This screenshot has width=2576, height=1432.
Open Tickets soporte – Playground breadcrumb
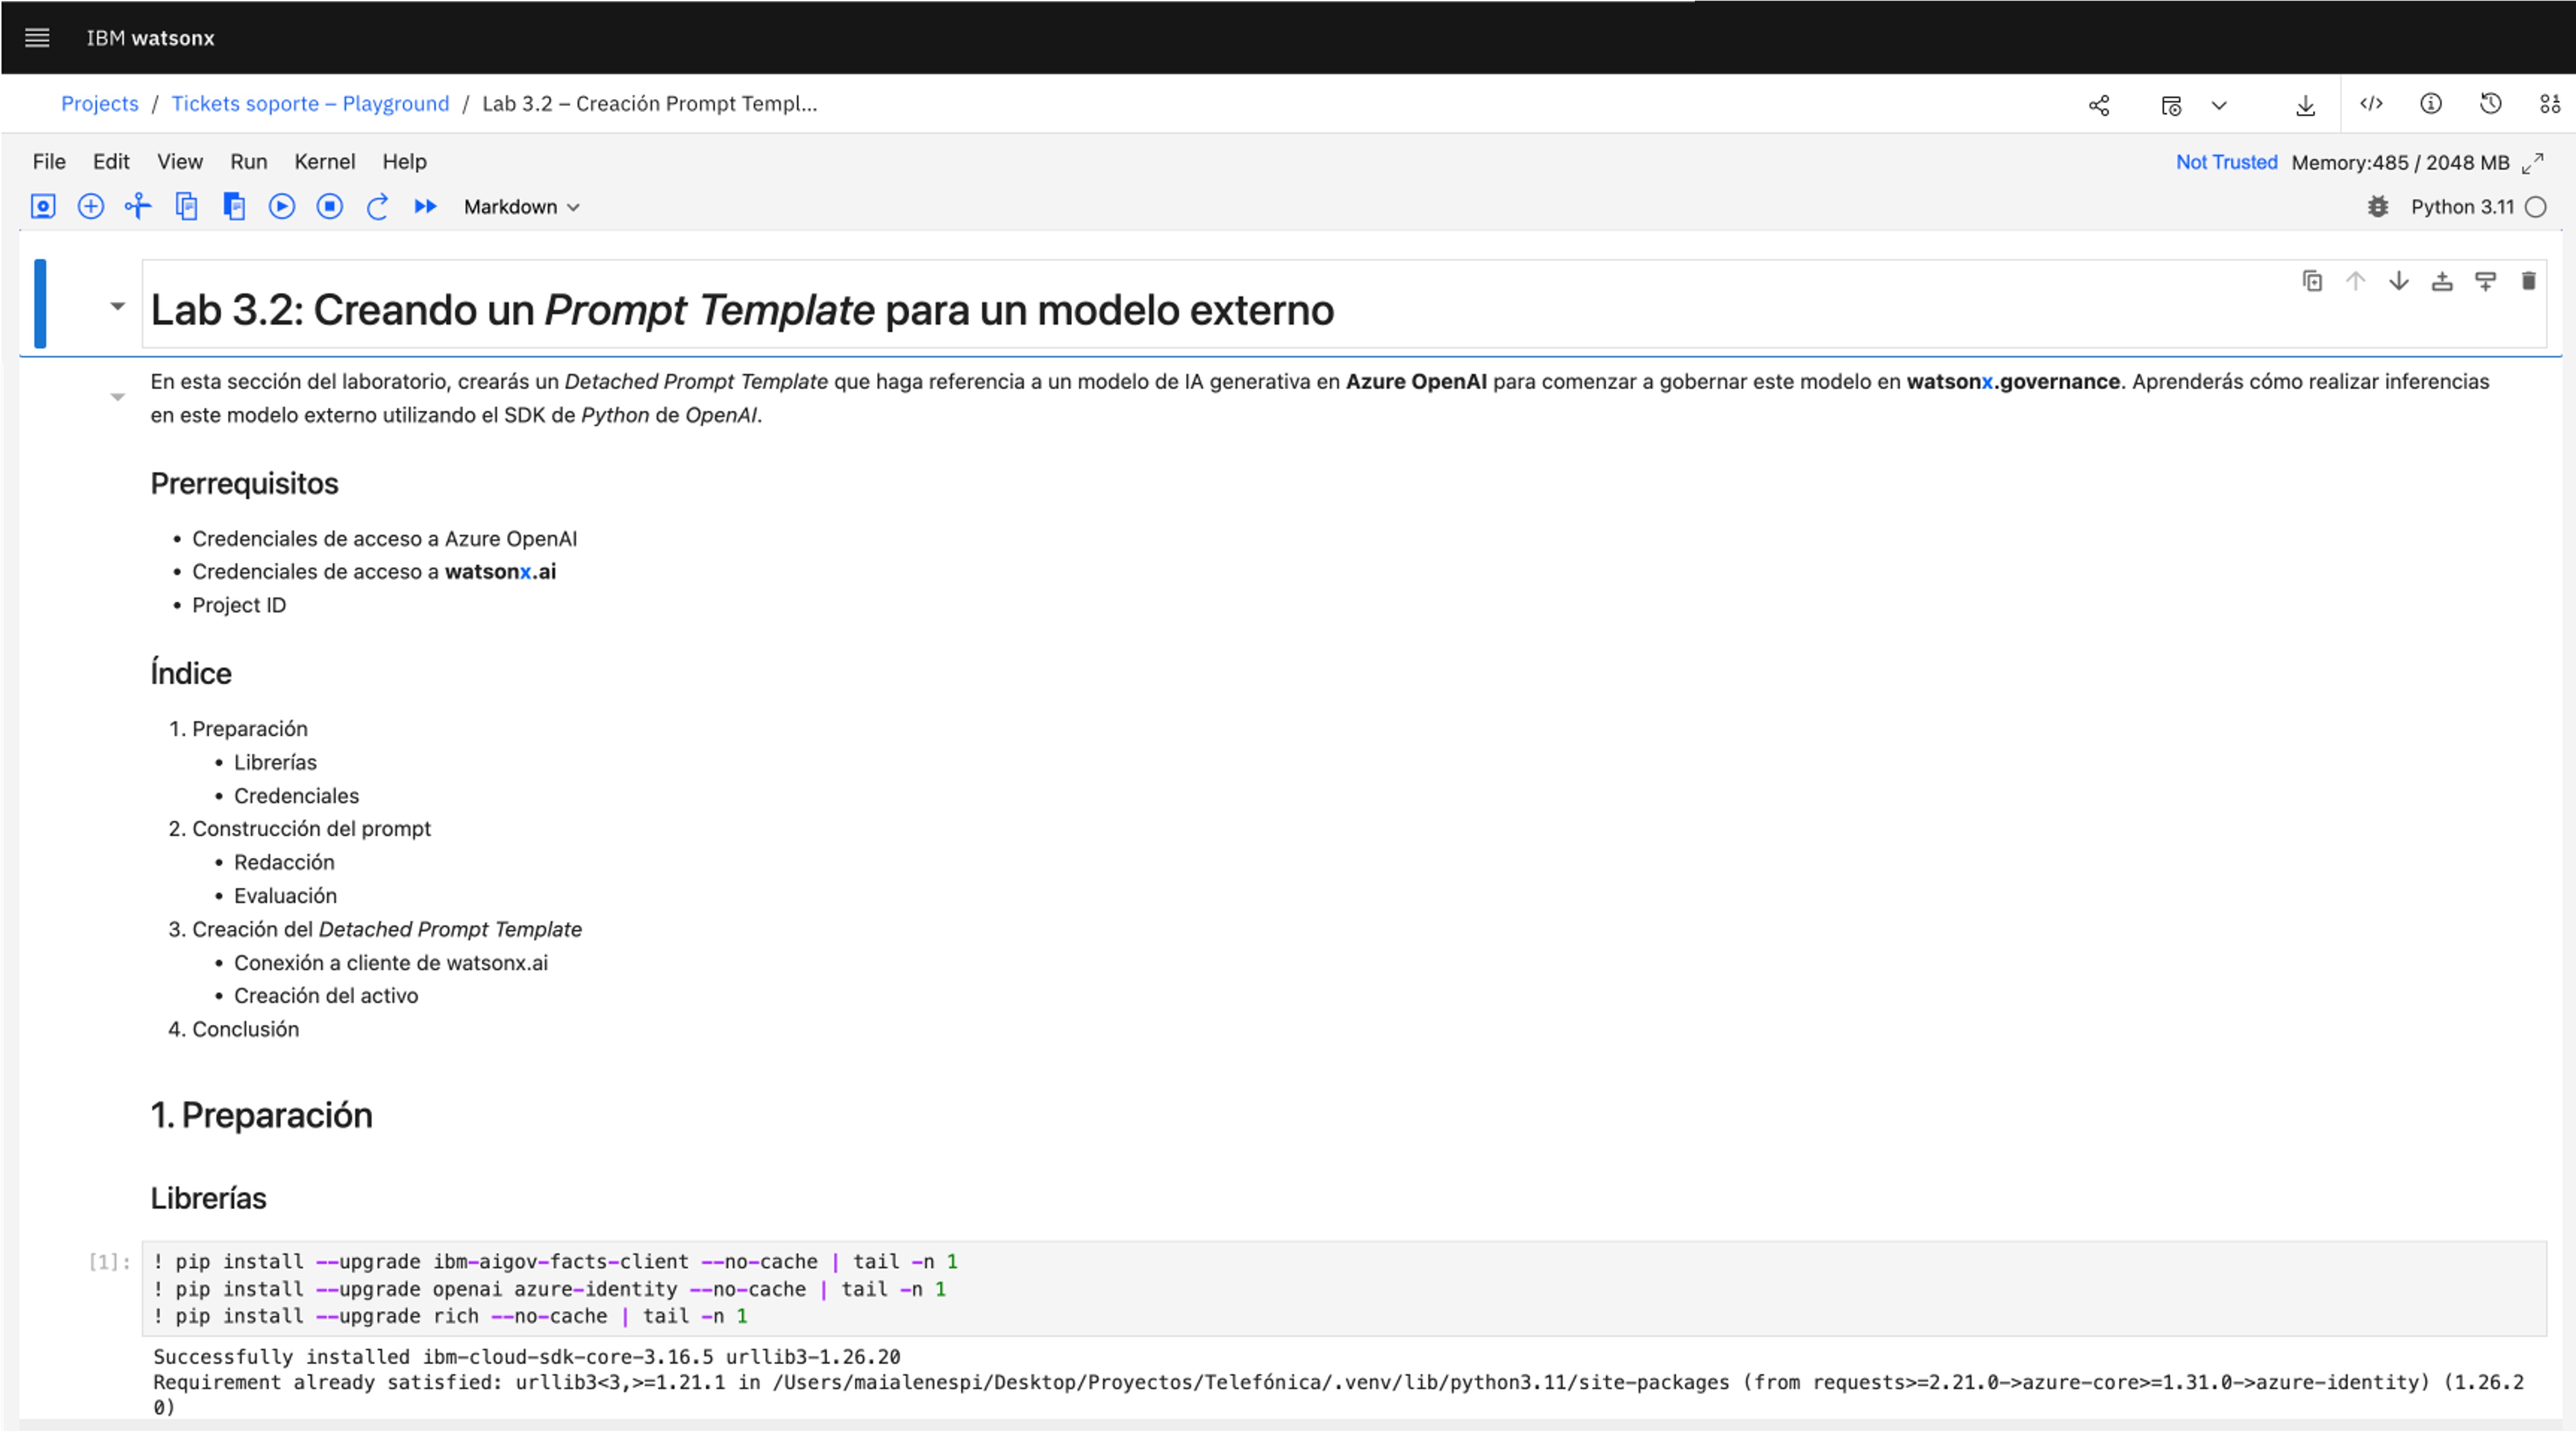click(310, 104)
